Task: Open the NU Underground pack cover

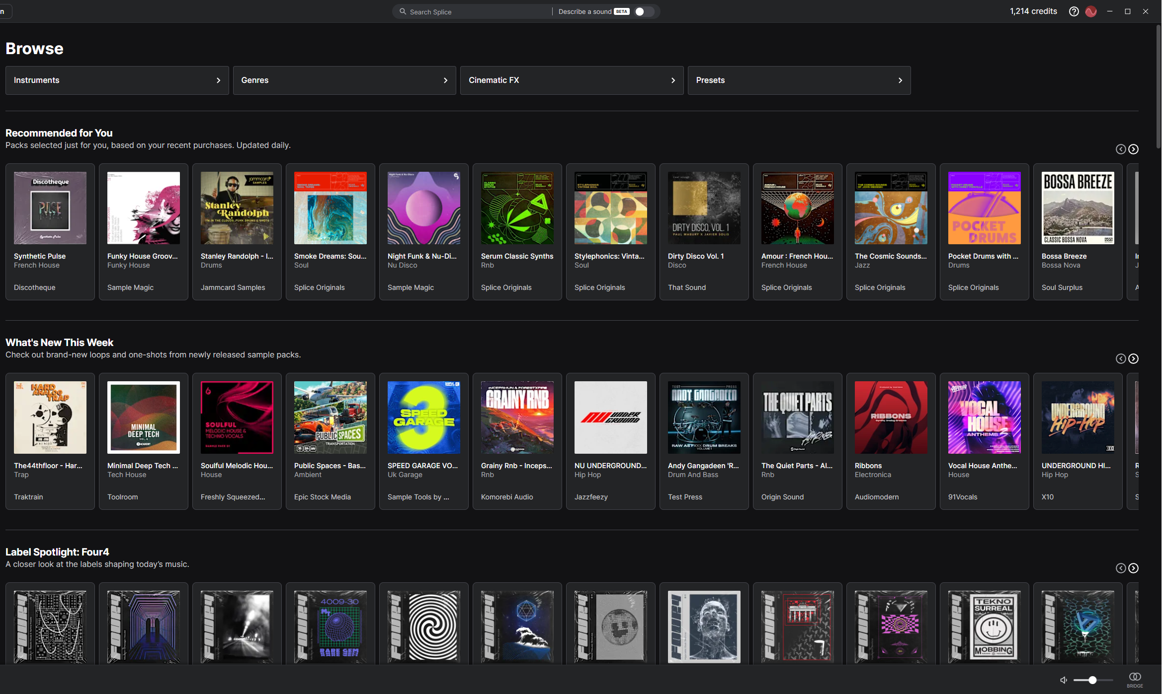Action: [611, 417]
